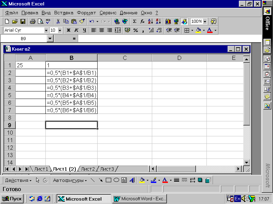Open the Function Wizard fx icon

(142, 21)
